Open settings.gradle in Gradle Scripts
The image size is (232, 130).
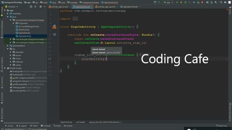tap(25, 87)
